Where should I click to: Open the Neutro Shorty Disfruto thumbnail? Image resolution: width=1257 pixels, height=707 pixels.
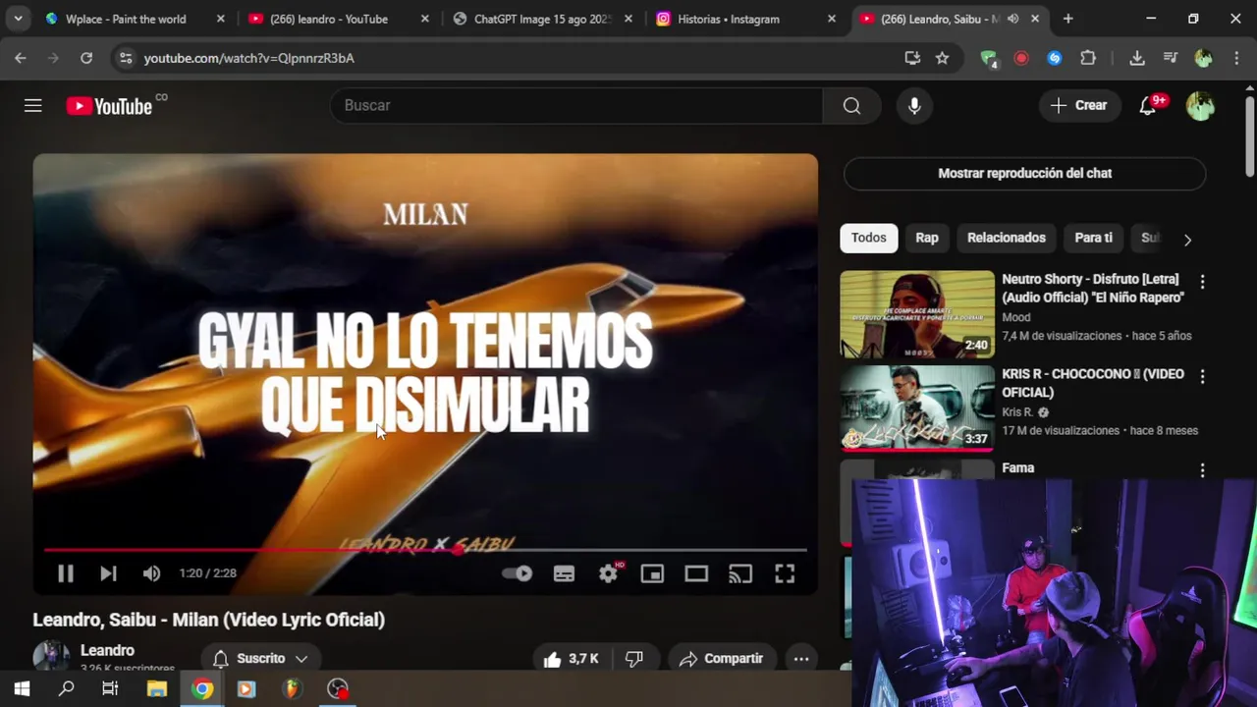917,314
